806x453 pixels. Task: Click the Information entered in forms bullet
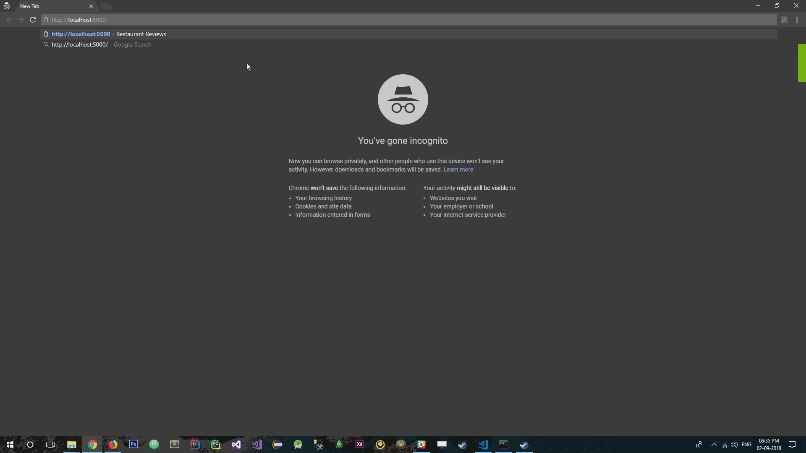click(332, 215)
